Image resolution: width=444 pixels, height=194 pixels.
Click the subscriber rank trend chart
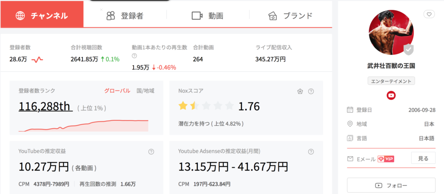(x=83, y=126)
